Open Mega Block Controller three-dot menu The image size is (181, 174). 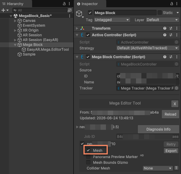coord(177,57)
